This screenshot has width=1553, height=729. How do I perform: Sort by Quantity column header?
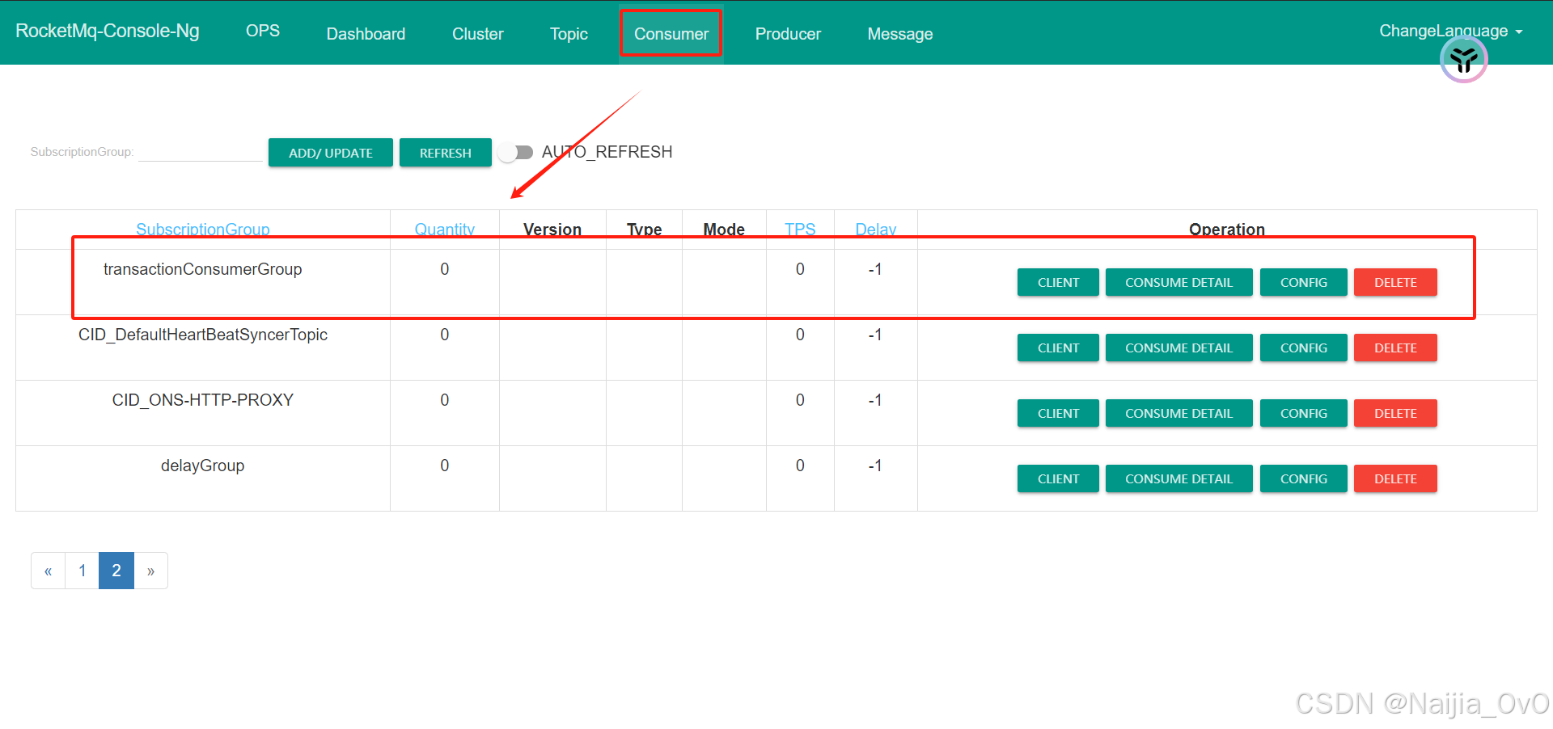click(x=445, y=230)
